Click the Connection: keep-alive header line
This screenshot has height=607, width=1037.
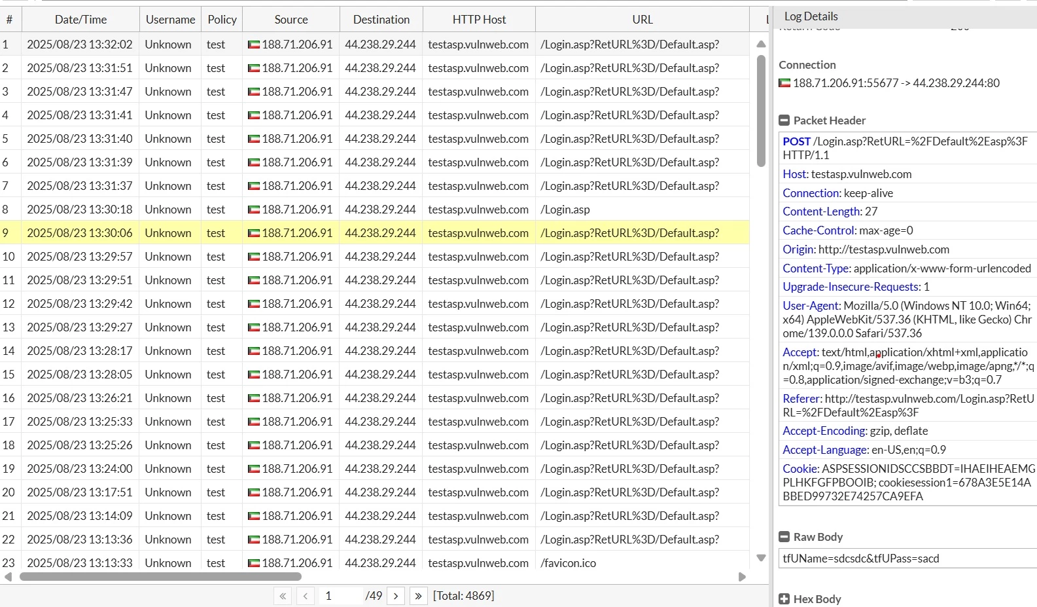click(838, 193)
